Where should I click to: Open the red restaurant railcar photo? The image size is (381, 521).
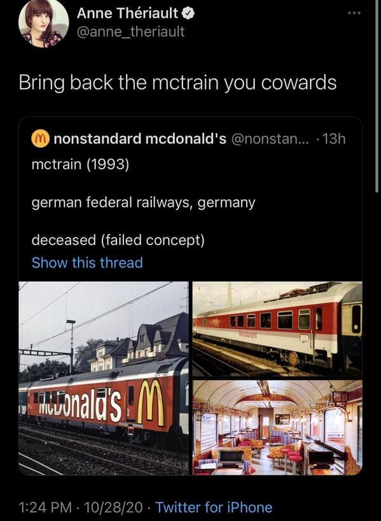pos(277,329)
